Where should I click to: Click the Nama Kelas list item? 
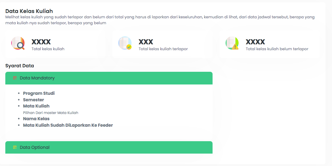(x=36, y=119)
